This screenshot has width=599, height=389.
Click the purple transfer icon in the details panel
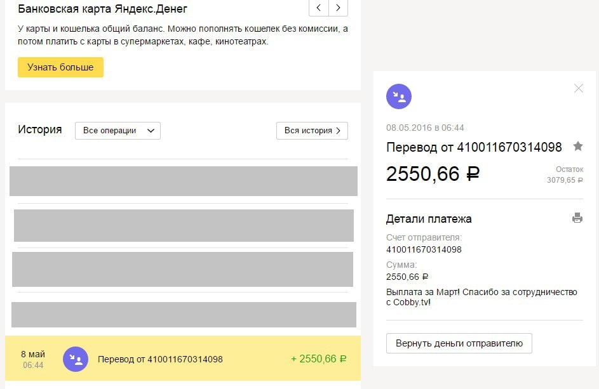pos(399,96)
